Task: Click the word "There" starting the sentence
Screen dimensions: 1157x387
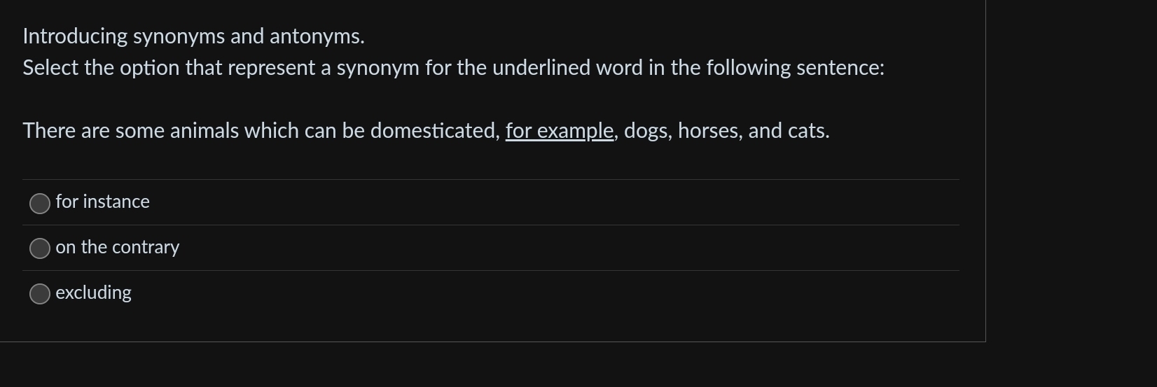Action: 49,131
